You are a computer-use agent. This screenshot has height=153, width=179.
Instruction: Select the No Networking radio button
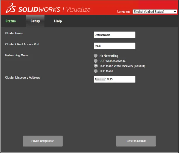[x=95, y=56]
